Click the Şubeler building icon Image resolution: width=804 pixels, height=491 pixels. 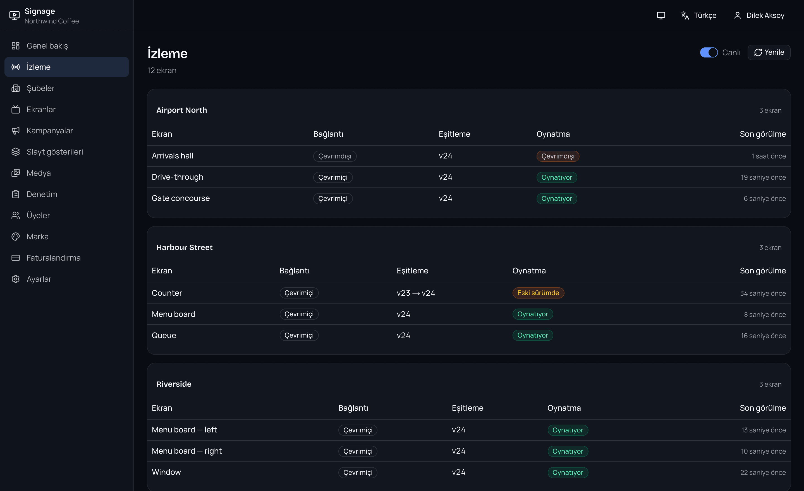[x=16, y=88]
